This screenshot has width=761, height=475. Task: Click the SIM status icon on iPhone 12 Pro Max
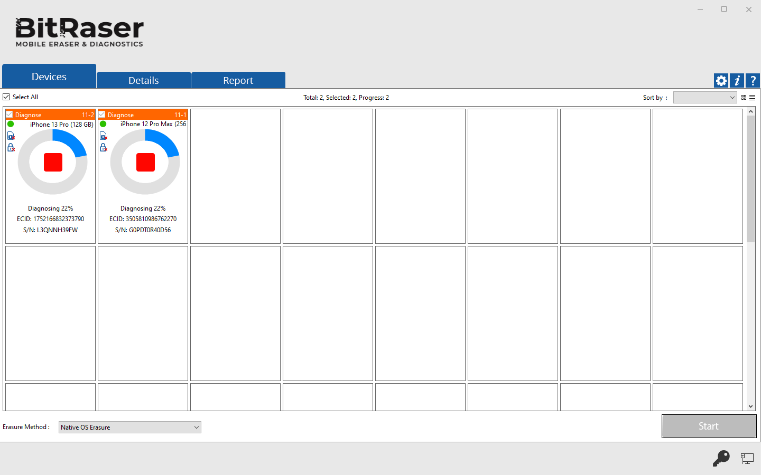pos(104,136)
